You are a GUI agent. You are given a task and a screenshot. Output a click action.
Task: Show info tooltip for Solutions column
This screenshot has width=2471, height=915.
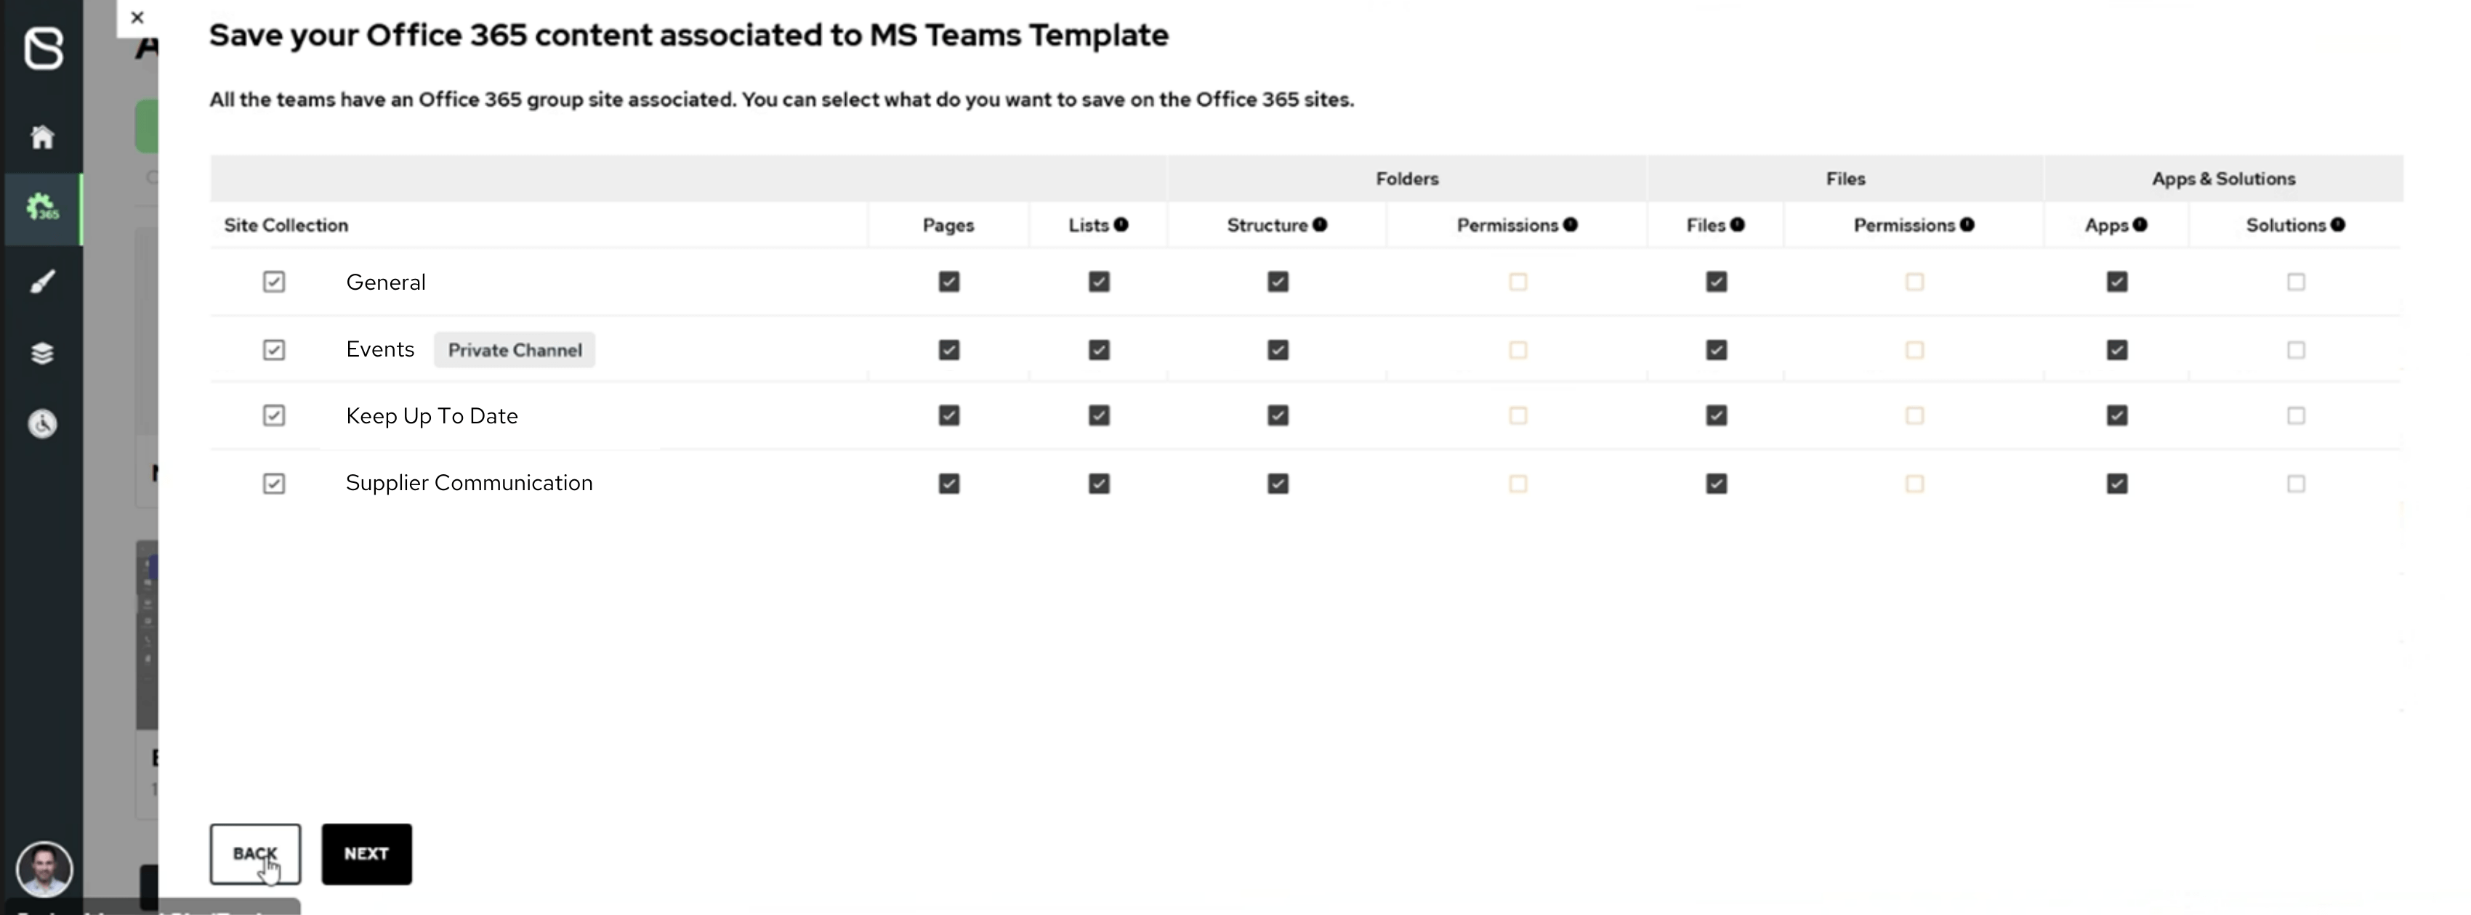(2338, 224)
